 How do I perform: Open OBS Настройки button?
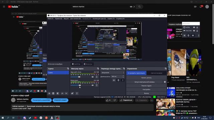pyautogui.click(x=146, y=90)
